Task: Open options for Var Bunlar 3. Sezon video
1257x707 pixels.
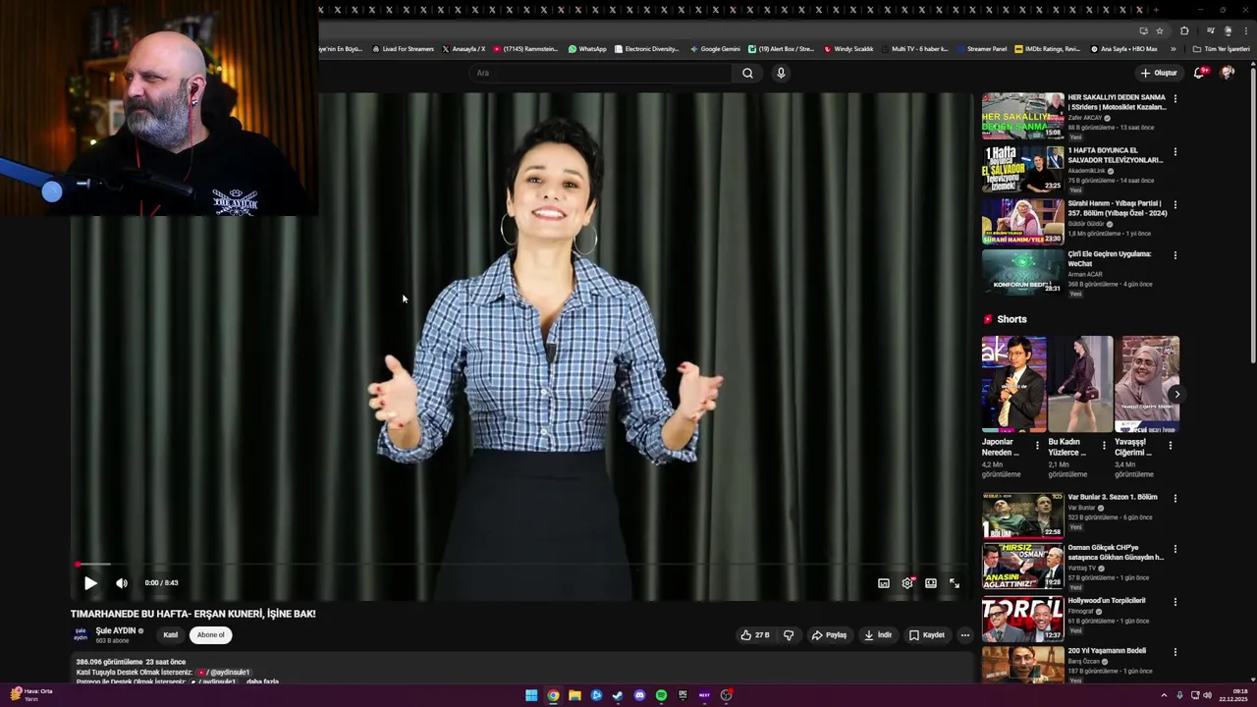Action: tap(1175, 498)
